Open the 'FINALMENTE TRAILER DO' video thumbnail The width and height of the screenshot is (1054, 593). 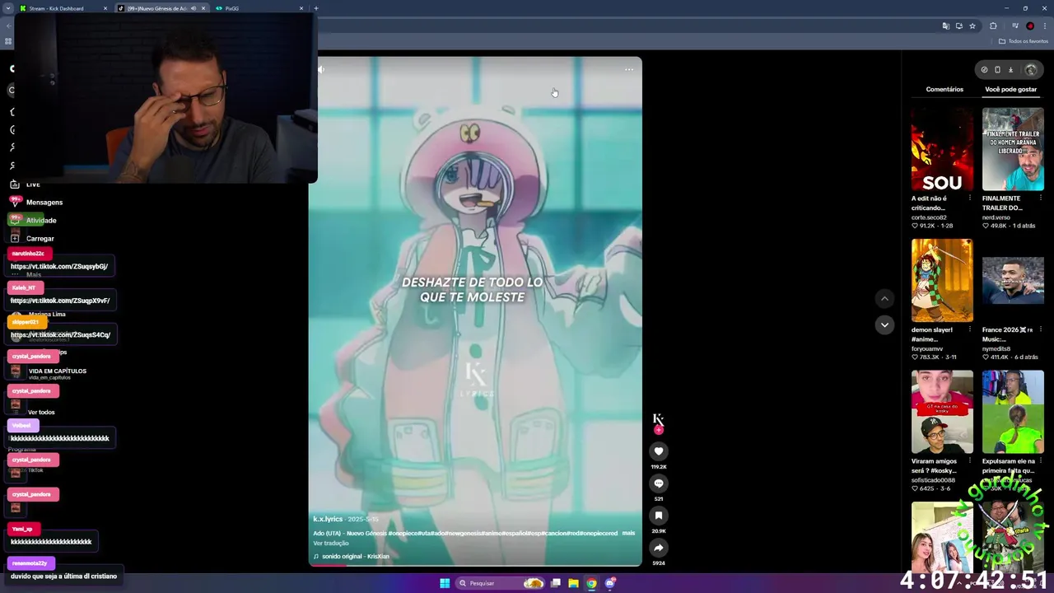[x=1013, y=149]
